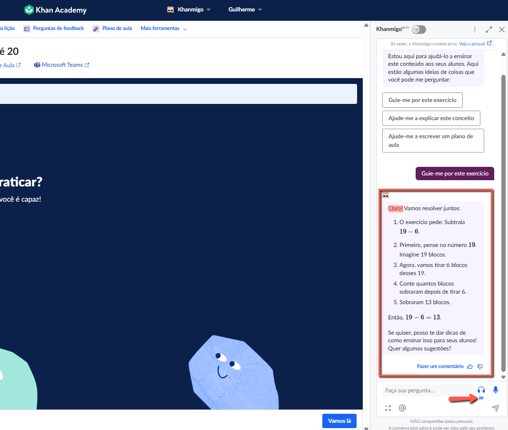Click the Khanmigo avatar icon above response

click(x=386, y=195)
